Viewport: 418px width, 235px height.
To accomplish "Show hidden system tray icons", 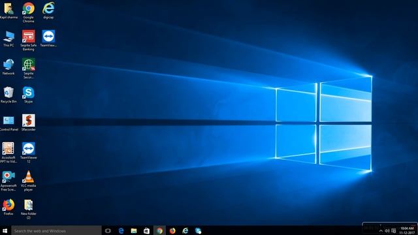I will [381, 231].
